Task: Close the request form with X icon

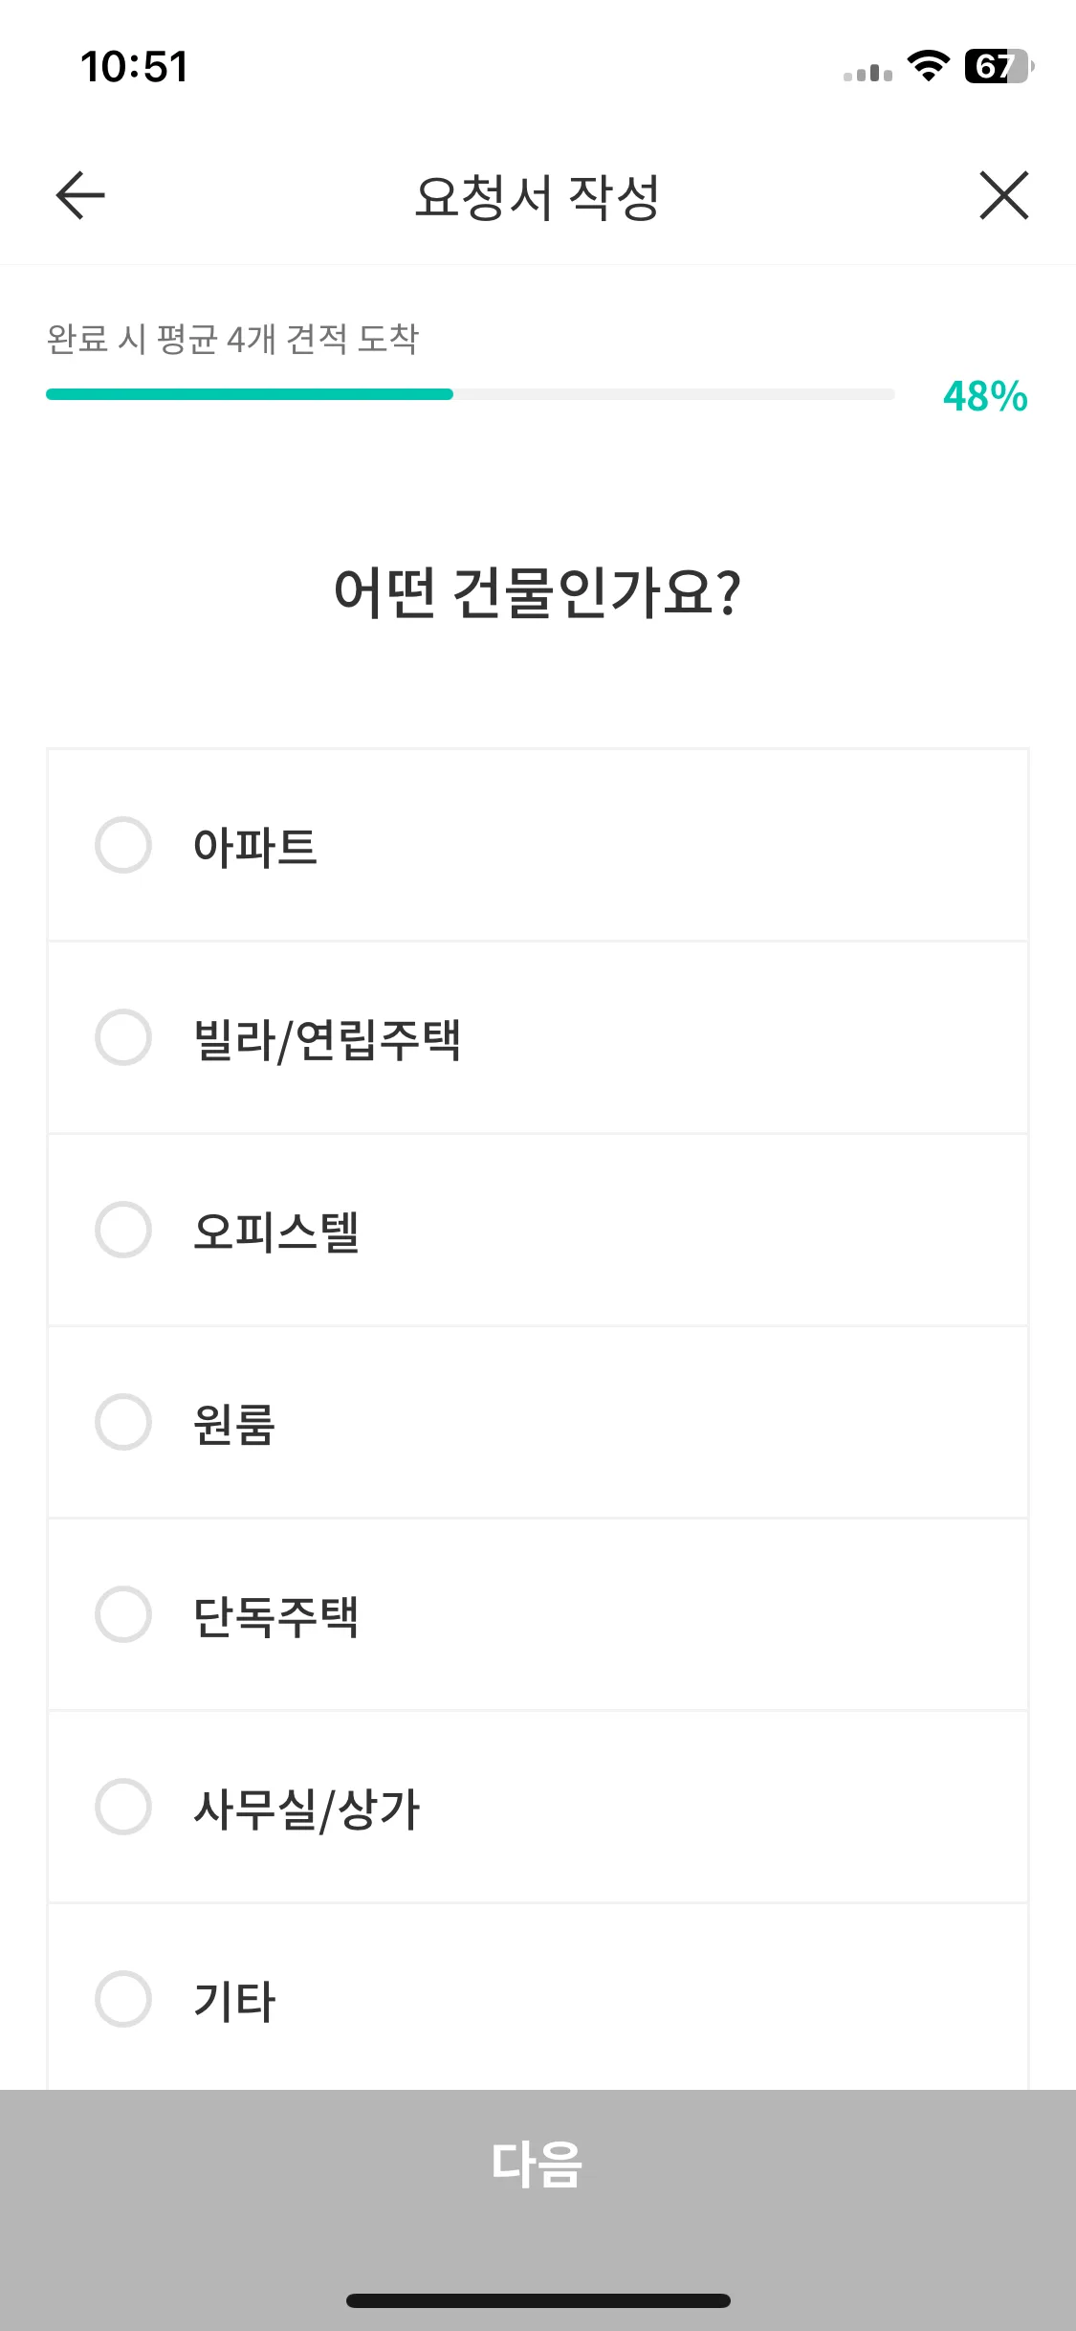Action: 1003,195
